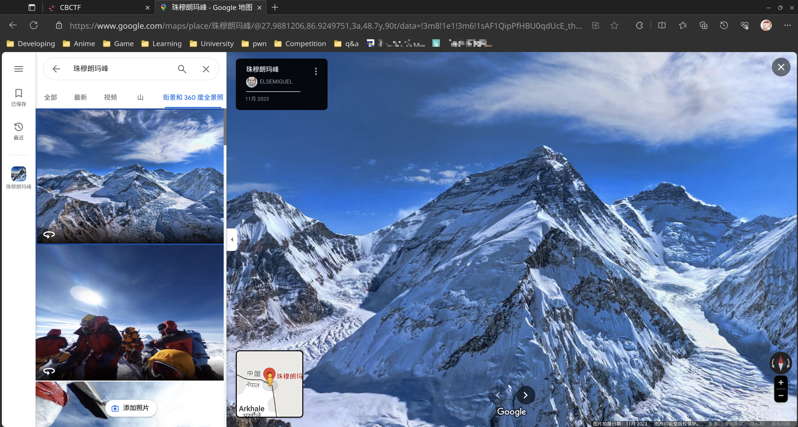Viewport: 798px width, 427px height.
Task: Click the minimap in the street view
Action: [270, 384]
